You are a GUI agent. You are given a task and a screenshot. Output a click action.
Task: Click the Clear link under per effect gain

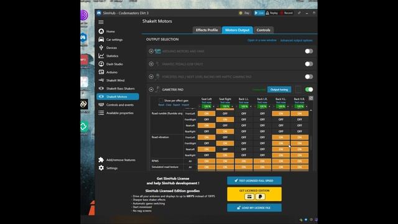point(169,105)
